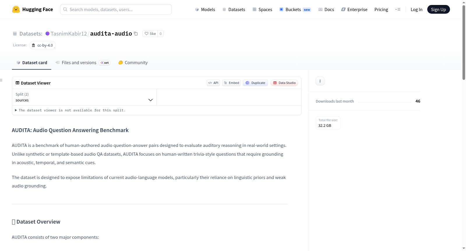The height and width of the screenshot is (251, 466).
Task: Open the Datasets page in navbar
Action: coord(234,9)
